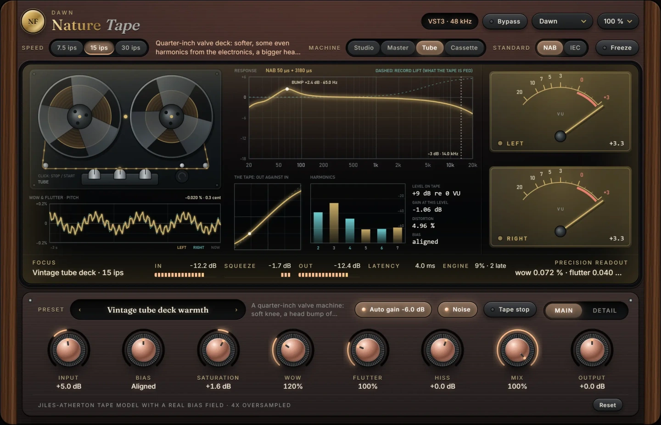Enable the Freeze toggle
This screenshot has height=425, width=661.
pyautogui.click(x=617, y=48)
